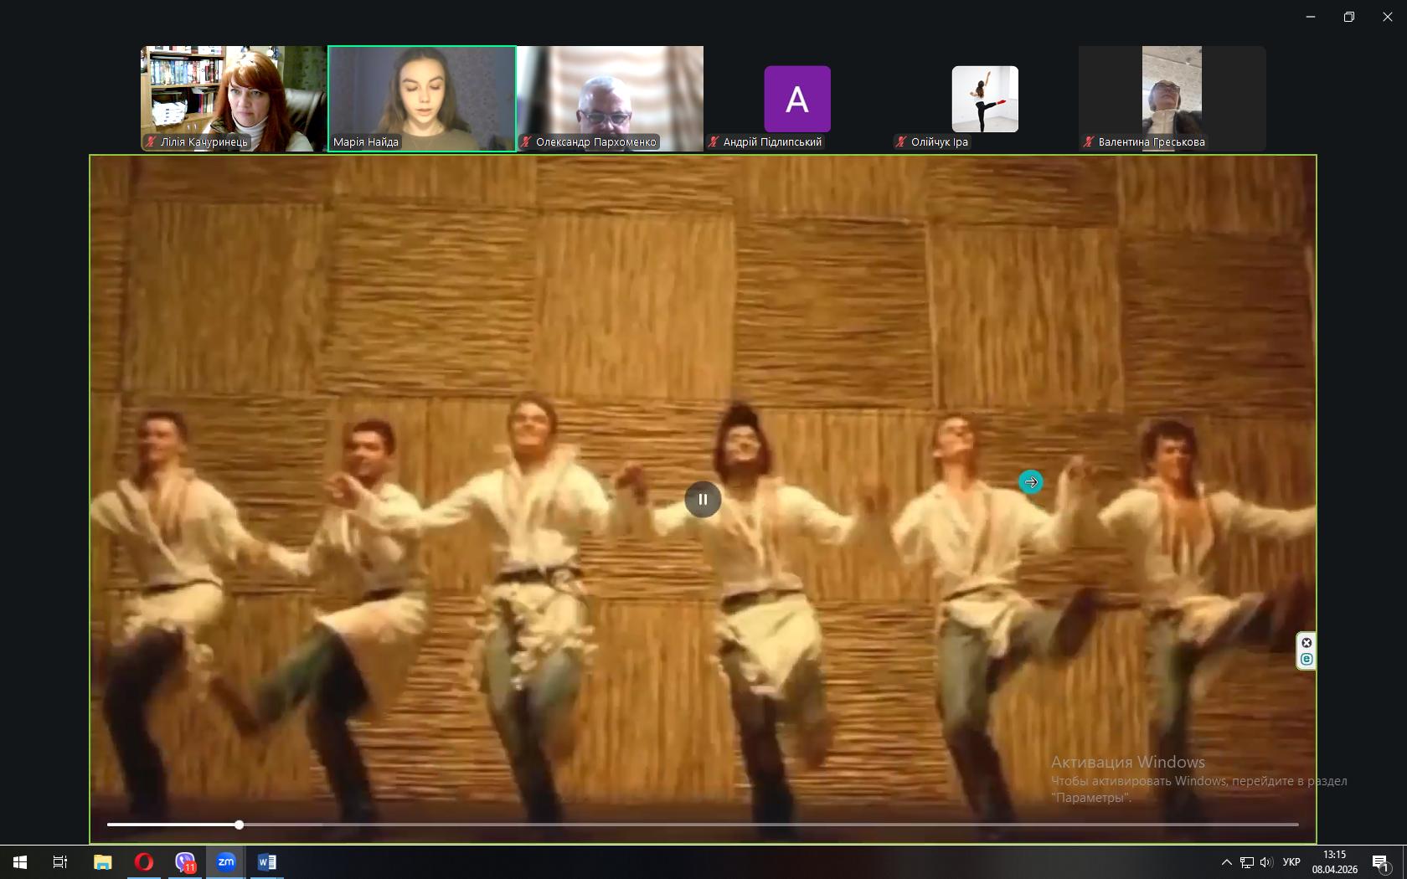Switch to Word in the taskbar
This screenshot has height=879, width=1407.
[267, 861]
